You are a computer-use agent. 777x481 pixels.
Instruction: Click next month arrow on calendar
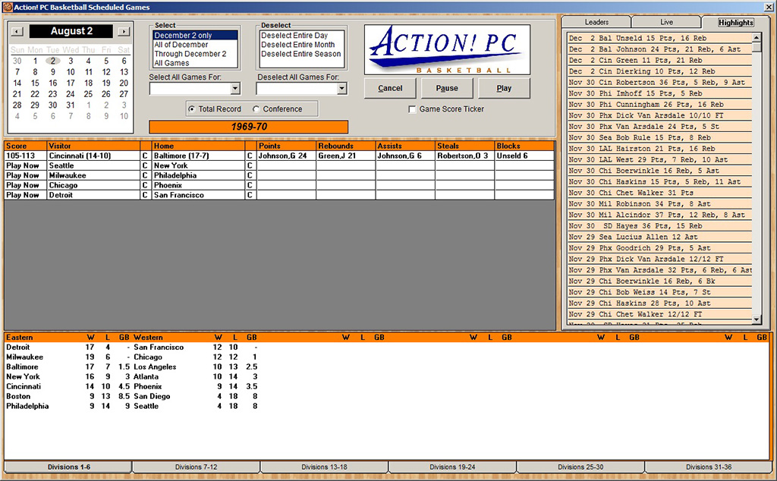[125, 32]
